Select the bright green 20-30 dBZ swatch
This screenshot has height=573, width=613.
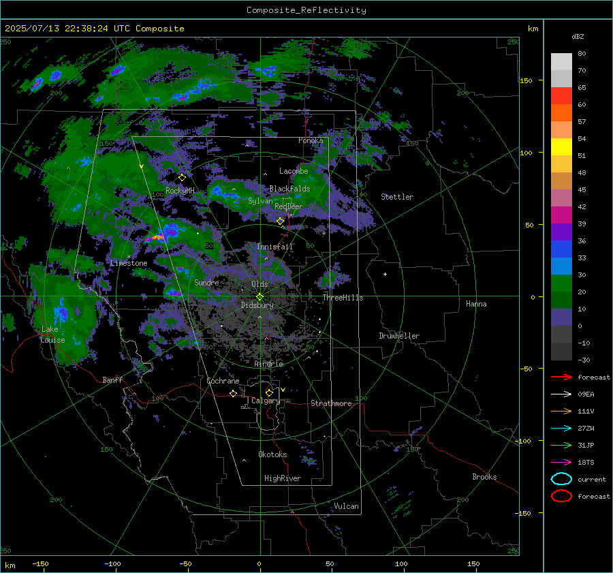coord(561,283)
